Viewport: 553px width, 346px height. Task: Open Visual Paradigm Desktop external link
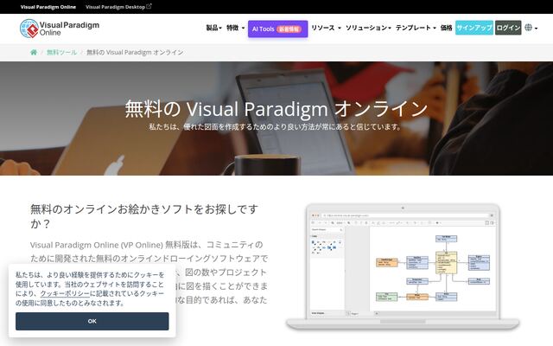[118, 7]
